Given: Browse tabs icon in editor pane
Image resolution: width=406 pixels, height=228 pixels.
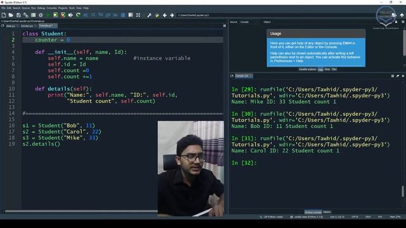Looking at the screenshot, I should (x=3, y=26).
